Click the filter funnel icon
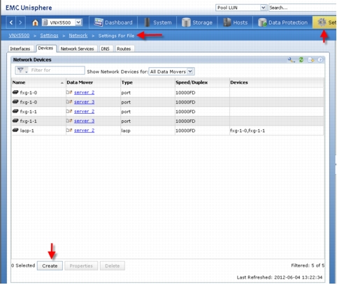337x285 pixels. [x=21, y=70]
